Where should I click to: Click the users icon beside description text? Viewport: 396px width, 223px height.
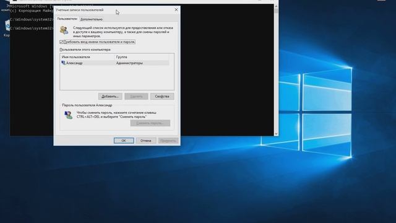64,30
